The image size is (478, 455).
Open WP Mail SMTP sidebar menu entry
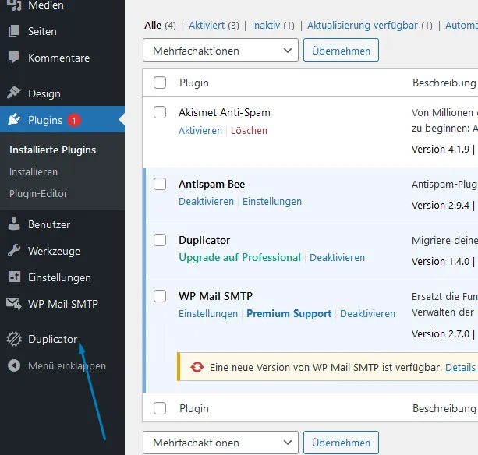point(63,304)
